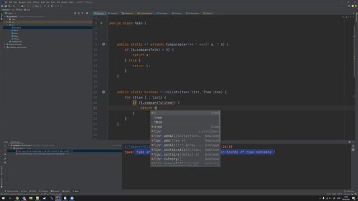Click Open folder icon in toolbar
The image size is (358, 201).
(2, 6)
